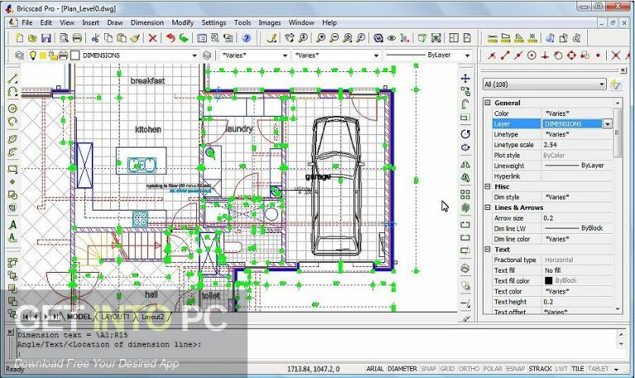Activate Quadrant snap diamond icon
Image resolution: width=635 pixels, height=378 pixels.
571,55
